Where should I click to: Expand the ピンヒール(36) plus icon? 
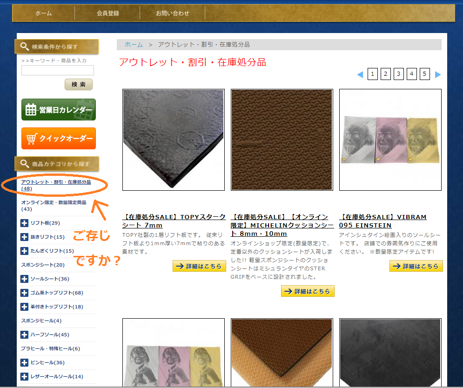24,362
